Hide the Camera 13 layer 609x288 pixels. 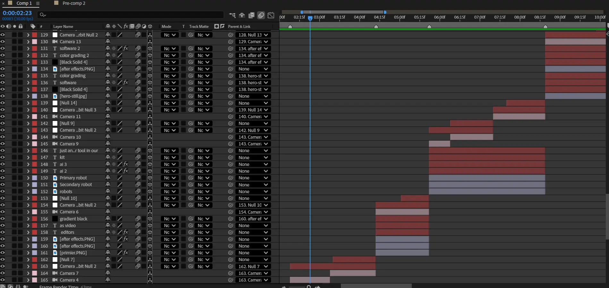[3, 42]
